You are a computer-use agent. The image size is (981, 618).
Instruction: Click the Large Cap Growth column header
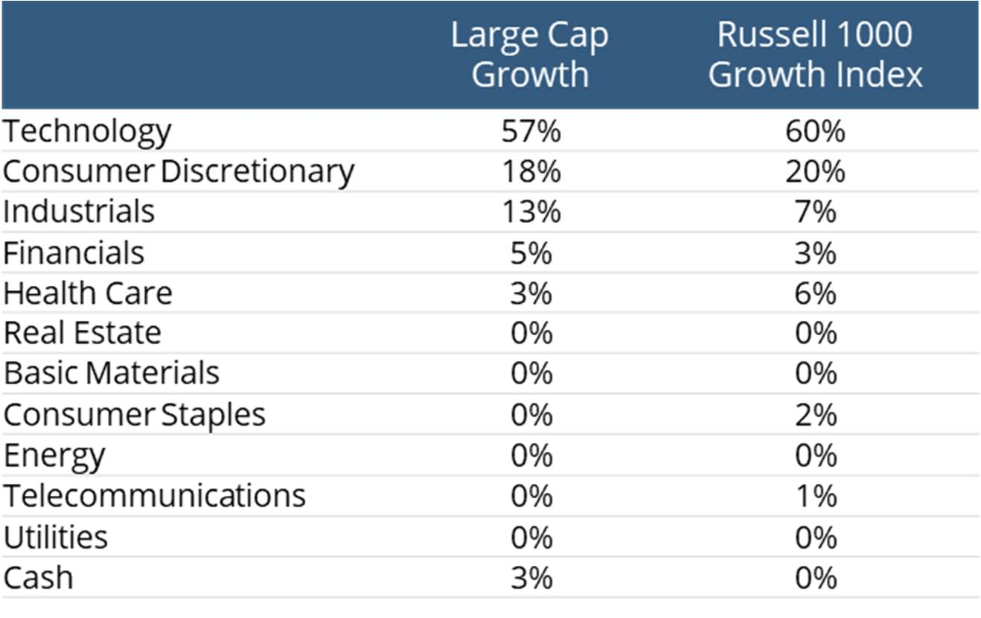(529, 55)
